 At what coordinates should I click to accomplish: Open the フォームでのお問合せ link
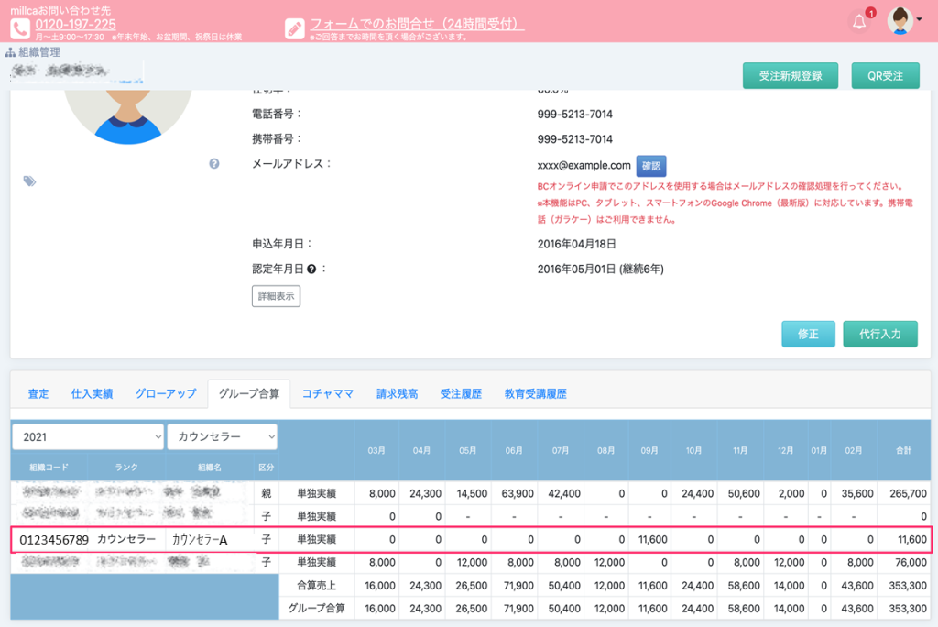pyautogui.click(x=417, y=24)
